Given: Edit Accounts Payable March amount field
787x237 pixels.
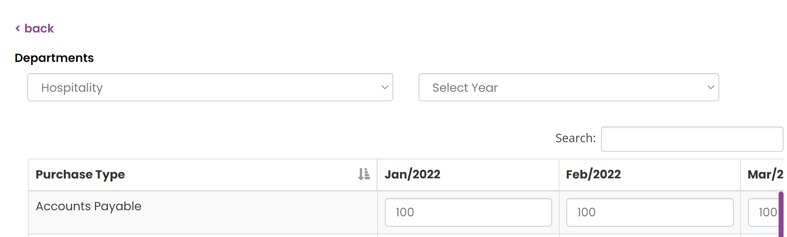Looking at the screenshot, I should pyautogui.click(x=764, y=212).
